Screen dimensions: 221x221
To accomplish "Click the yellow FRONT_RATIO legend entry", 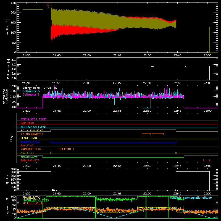I will pos(31,198).
